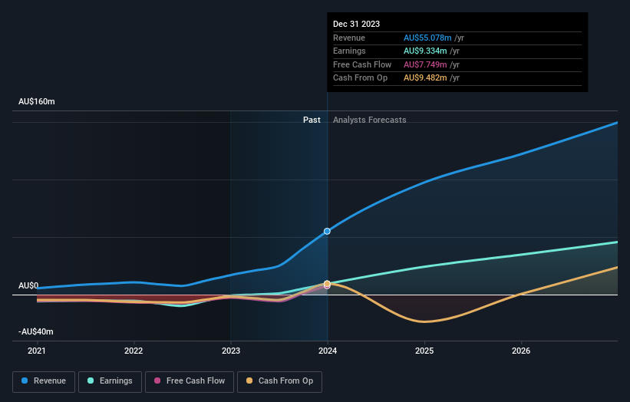Click the 2022 x-axis label
Viewport: 630px width, 402px height.
point(134,351)
